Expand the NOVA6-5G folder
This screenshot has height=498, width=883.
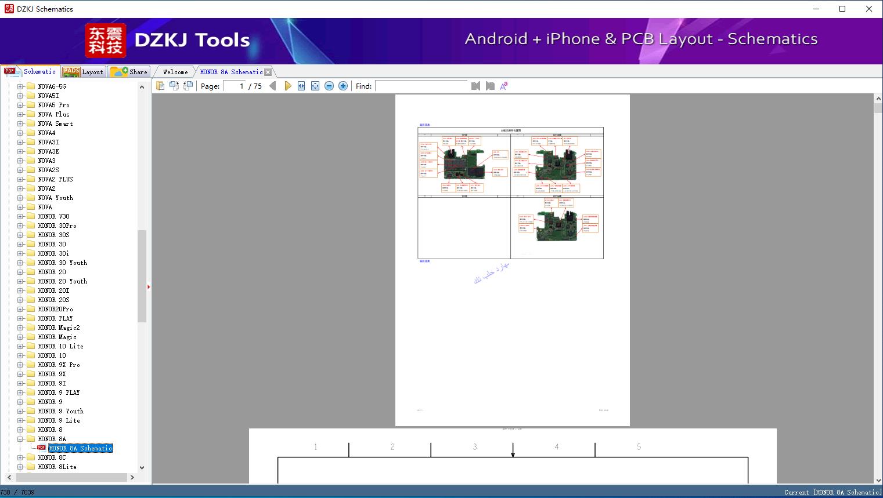[x=20, y=86]
